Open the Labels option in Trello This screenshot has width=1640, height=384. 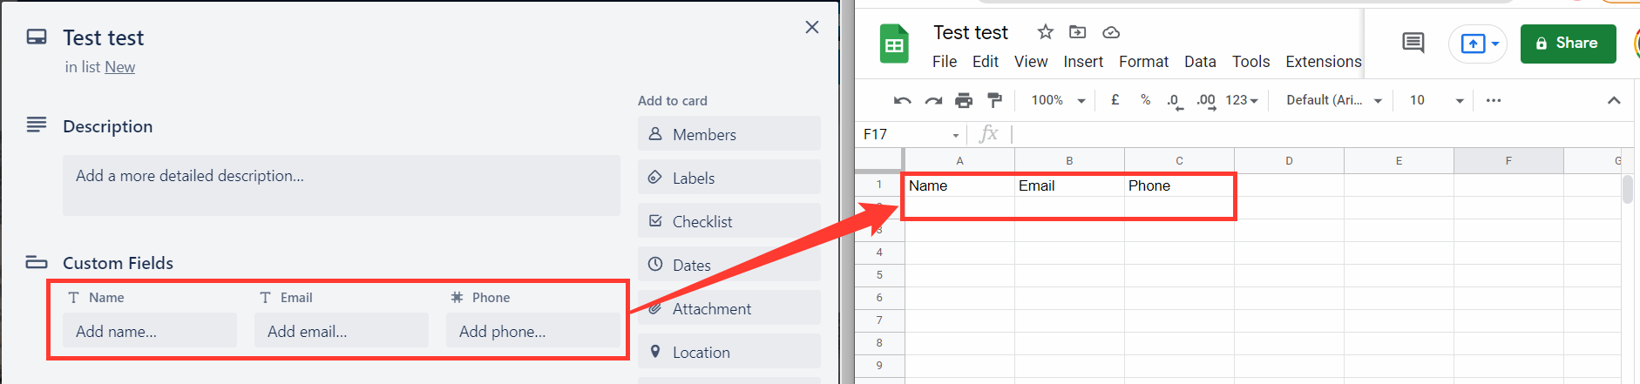(x=729, y=178)
